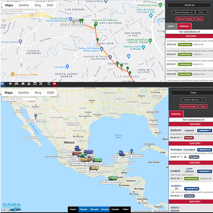213x213 pixels.
Task: Switch lower map to Satélite view
Action: coord(23,93)
